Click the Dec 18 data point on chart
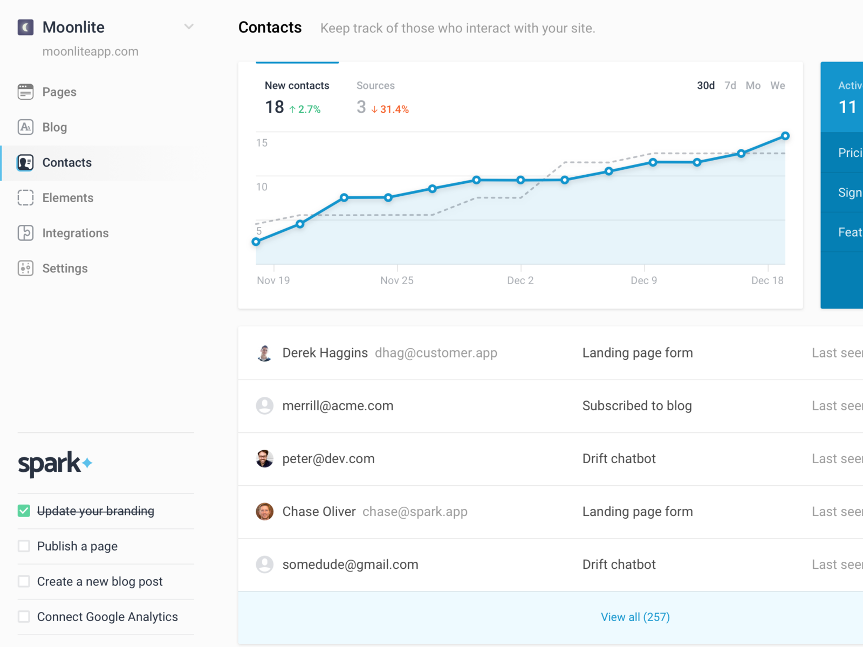This screenshot has height=647, width=863. pyautogui.click(x=785, y=136)
